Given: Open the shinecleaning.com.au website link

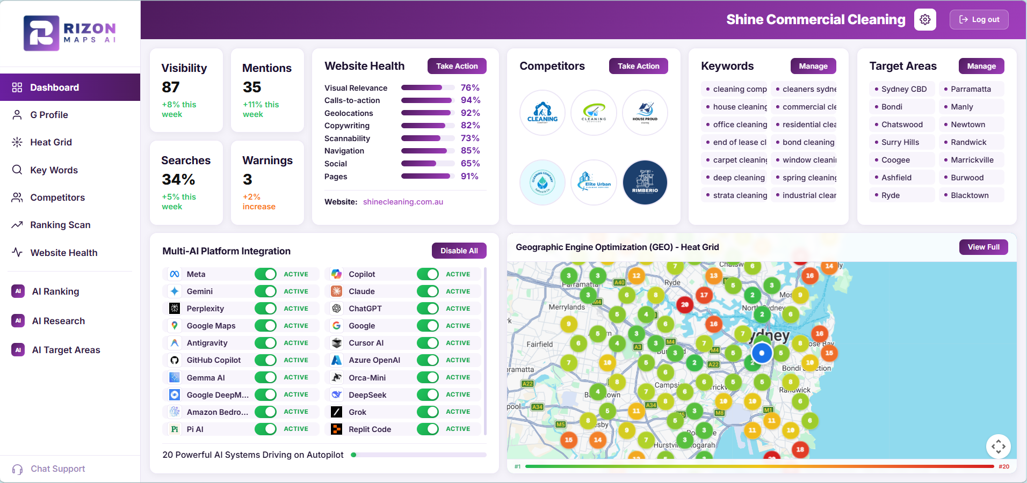Looking at the screenshot, I should point(403,202).
